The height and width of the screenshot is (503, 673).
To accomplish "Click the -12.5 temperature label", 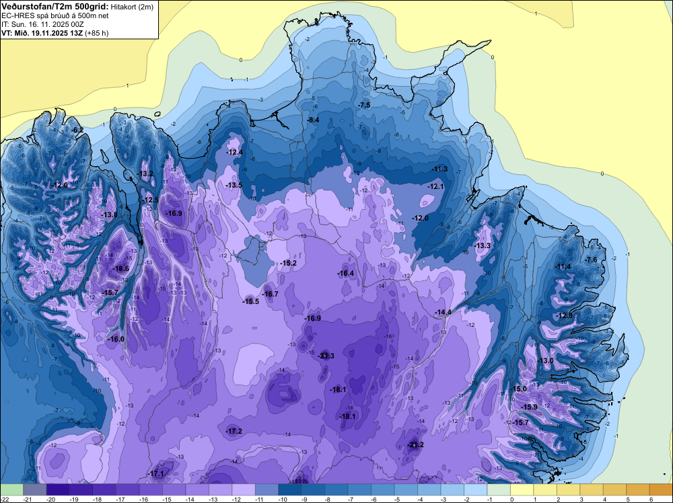I will (151, 200).
